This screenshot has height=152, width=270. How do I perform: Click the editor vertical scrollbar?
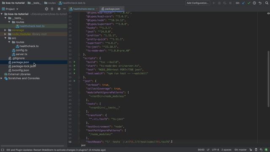click(x=268, y=79)
